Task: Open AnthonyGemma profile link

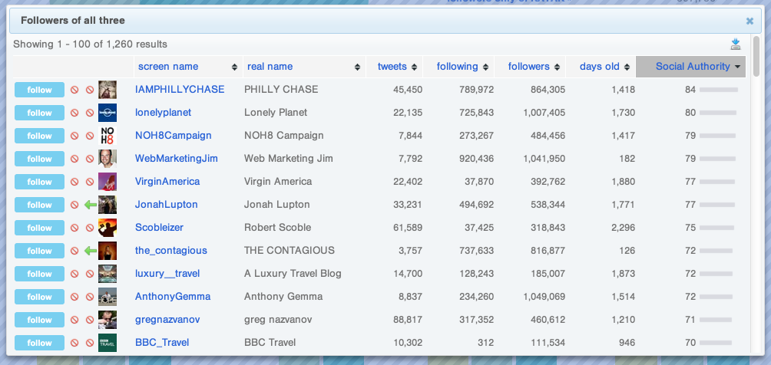Action: pos(173,297)
